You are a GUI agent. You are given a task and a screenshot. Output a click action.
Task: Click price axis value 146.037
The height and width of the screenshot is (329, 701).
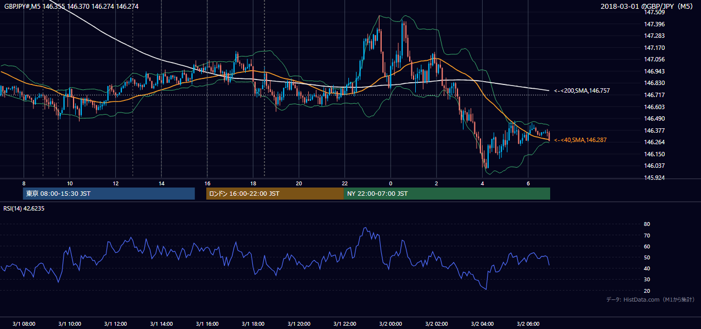(x=654, y=166)
